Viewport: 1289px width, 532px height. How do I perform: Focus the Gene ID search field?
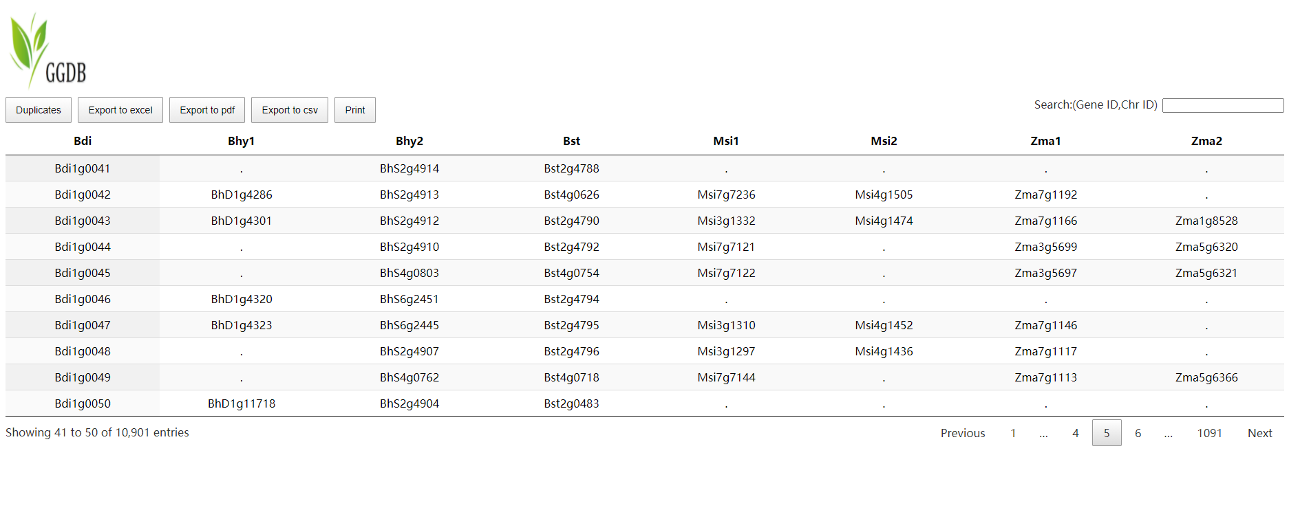coord(1222,105)
